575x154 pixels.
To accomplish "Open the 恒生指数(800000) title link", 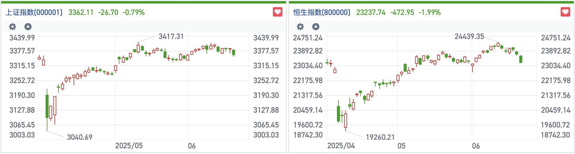I will click(322, 12).
